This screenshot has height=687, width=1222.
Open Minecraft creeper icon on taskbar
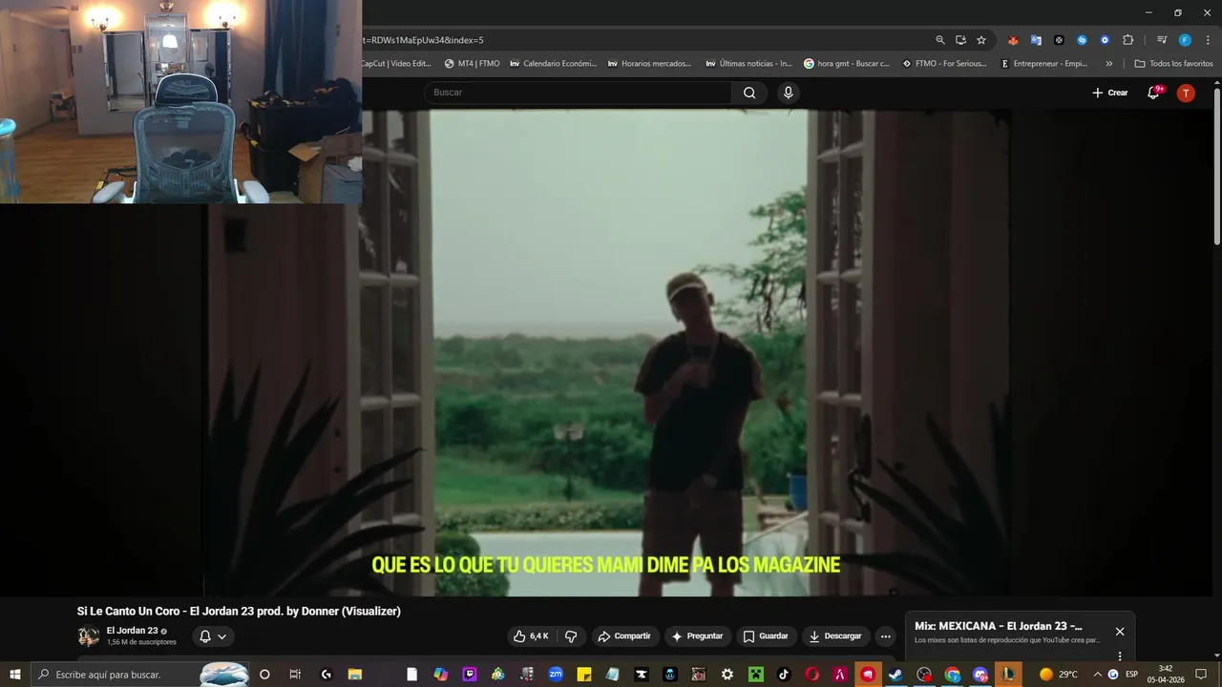point(756,675)
